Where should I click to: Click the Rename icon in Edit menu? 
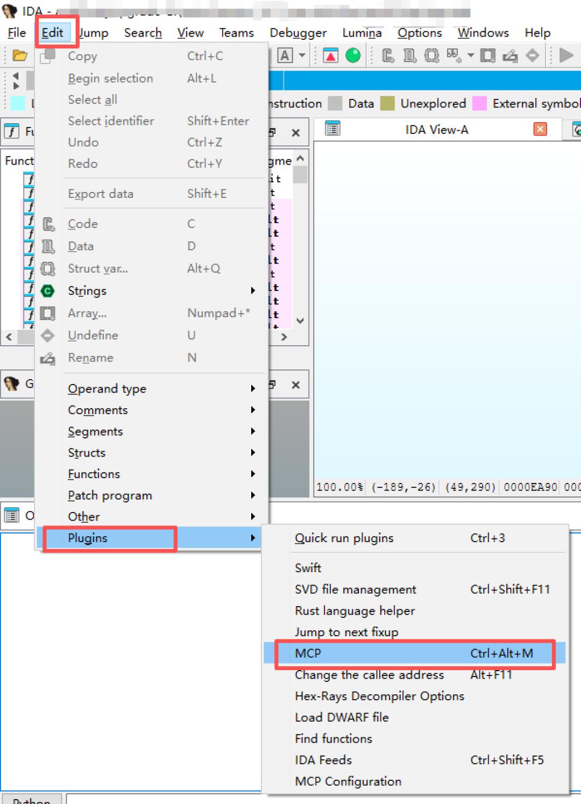48,358
